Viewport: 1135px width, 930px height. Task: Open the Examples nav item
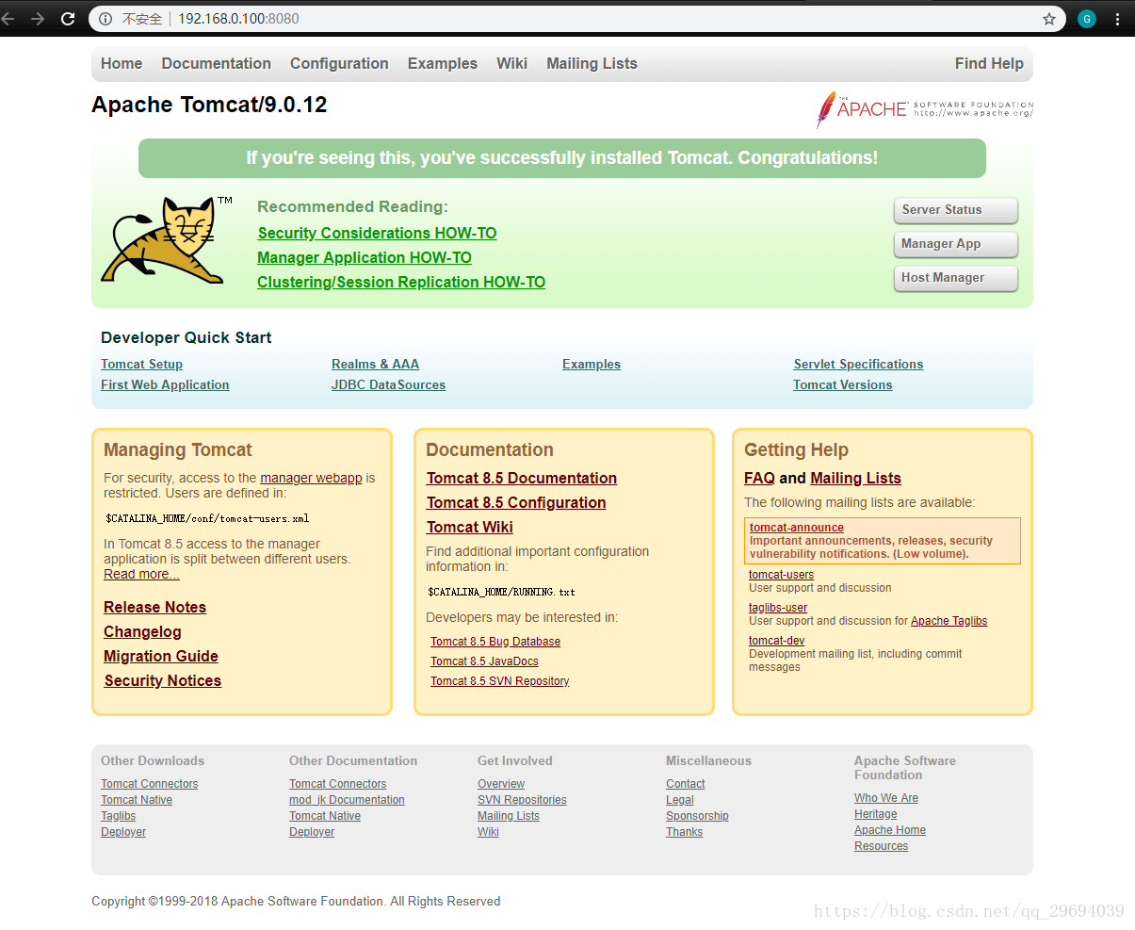click(443, 64)
